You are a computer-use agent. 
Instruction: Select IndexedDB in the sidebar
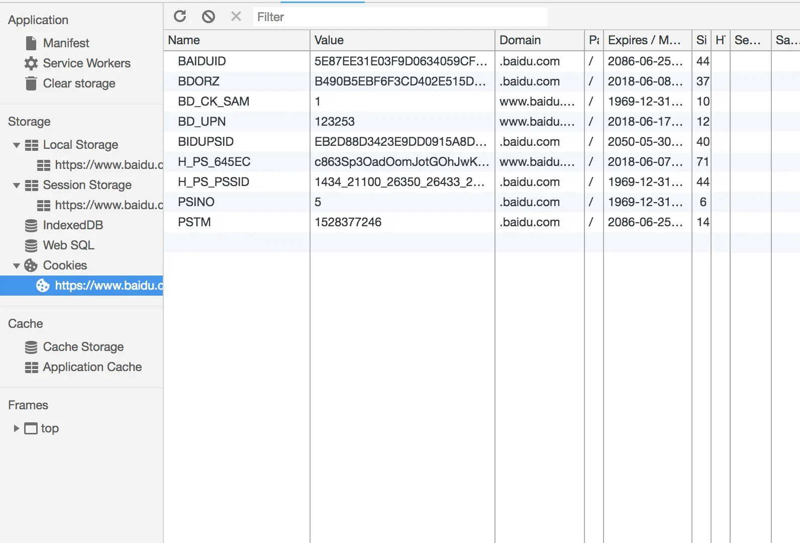click(x=73, y=225)
